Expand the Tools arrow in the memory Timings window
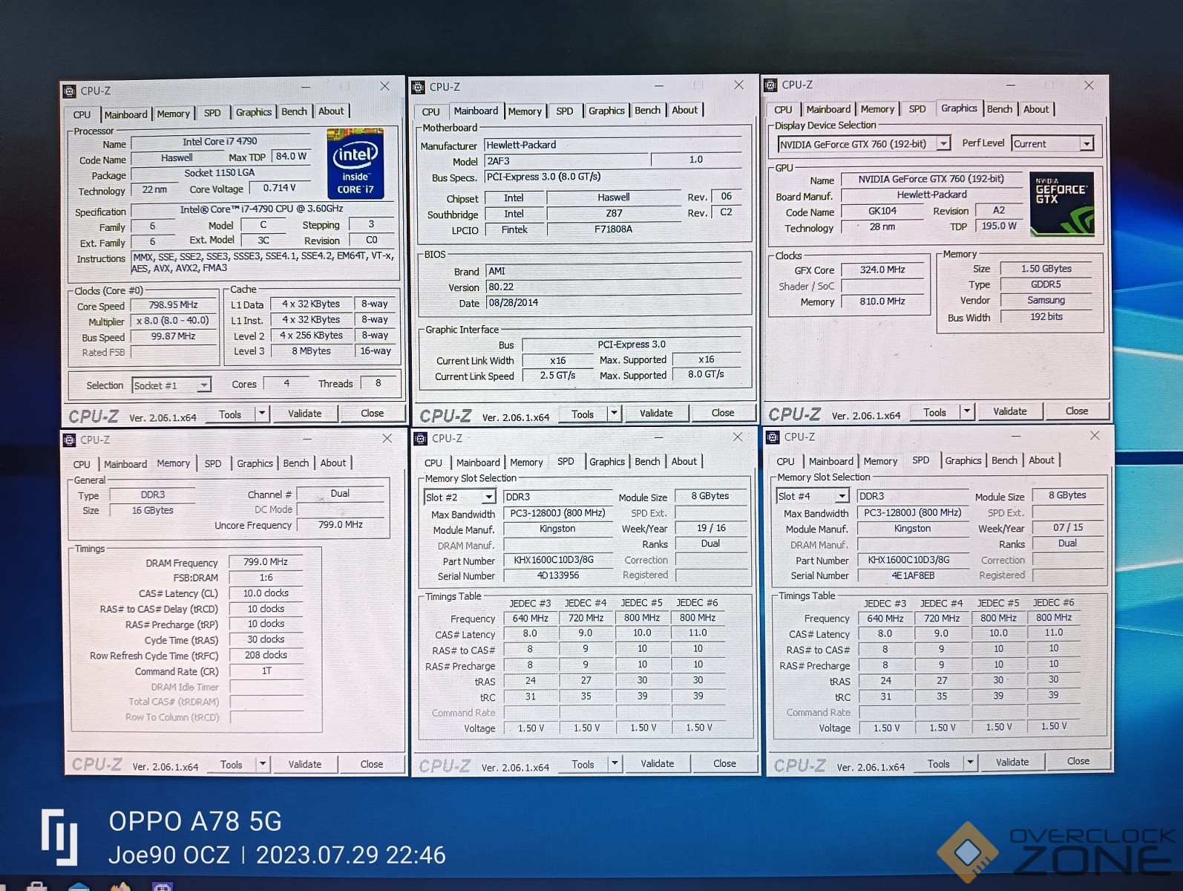Image resolution: width=1183 pixels, height=891 pixels. [x=263, y=764]
